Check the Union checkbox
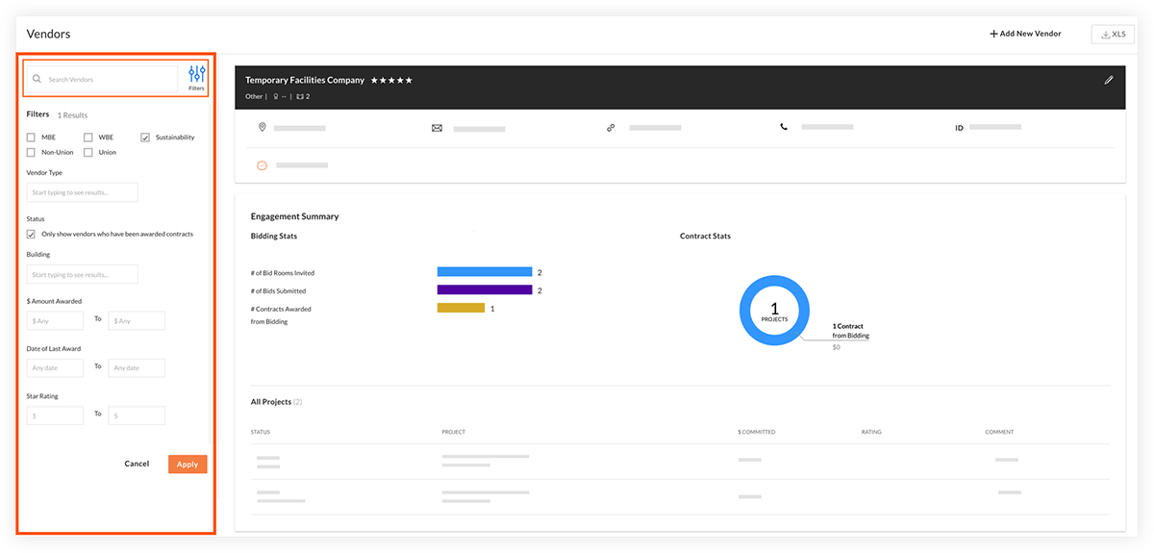The image size is (1154, 553). click(x=88, y=152)
